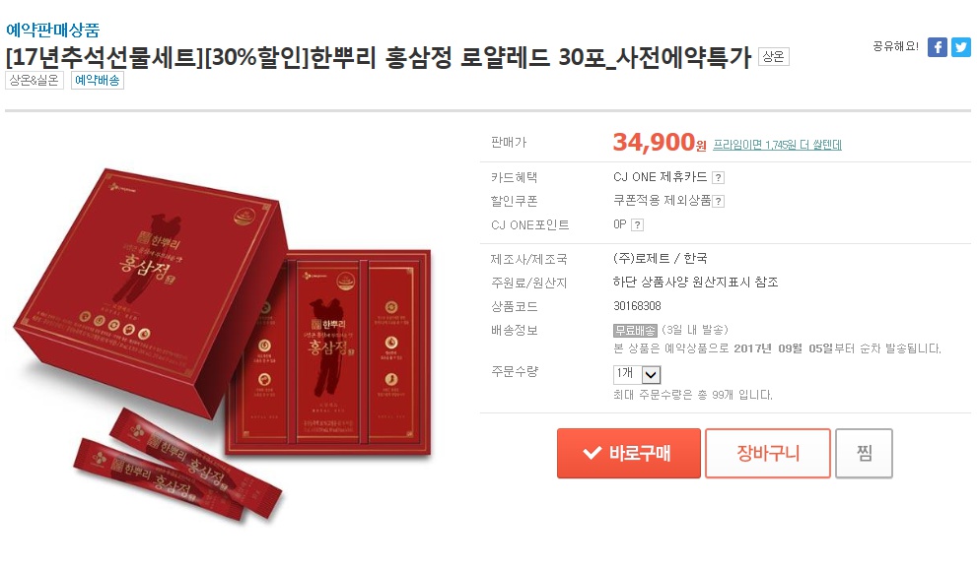Open the 주문수량 dropdown
The image size is (977, 568).
coord(637,374)
